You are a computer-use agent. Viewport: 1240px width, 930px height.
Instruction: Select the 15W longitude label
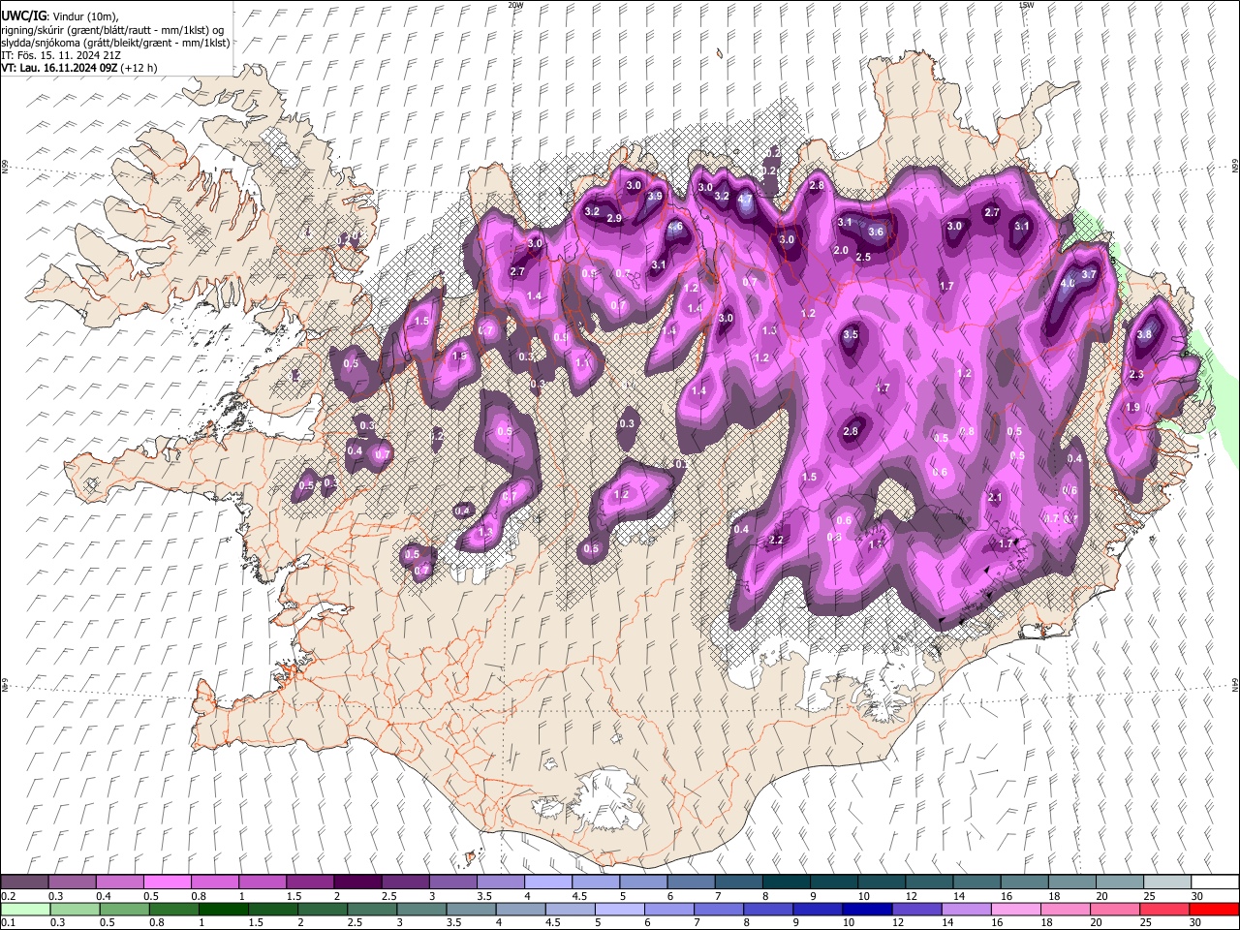[1027, 5]
